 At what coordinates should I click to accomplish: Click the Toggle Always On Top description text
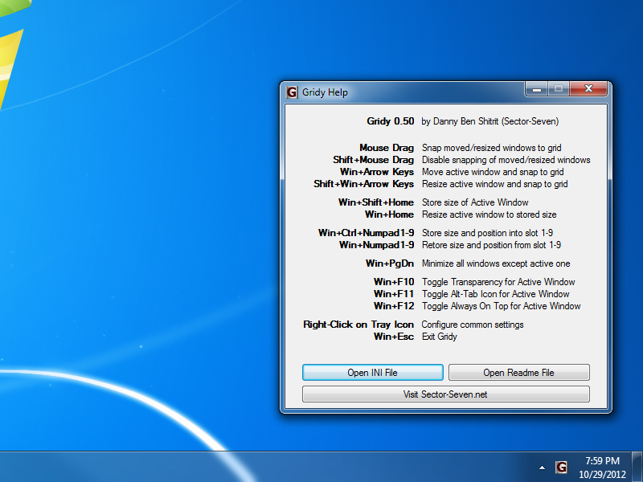point(501,306)
